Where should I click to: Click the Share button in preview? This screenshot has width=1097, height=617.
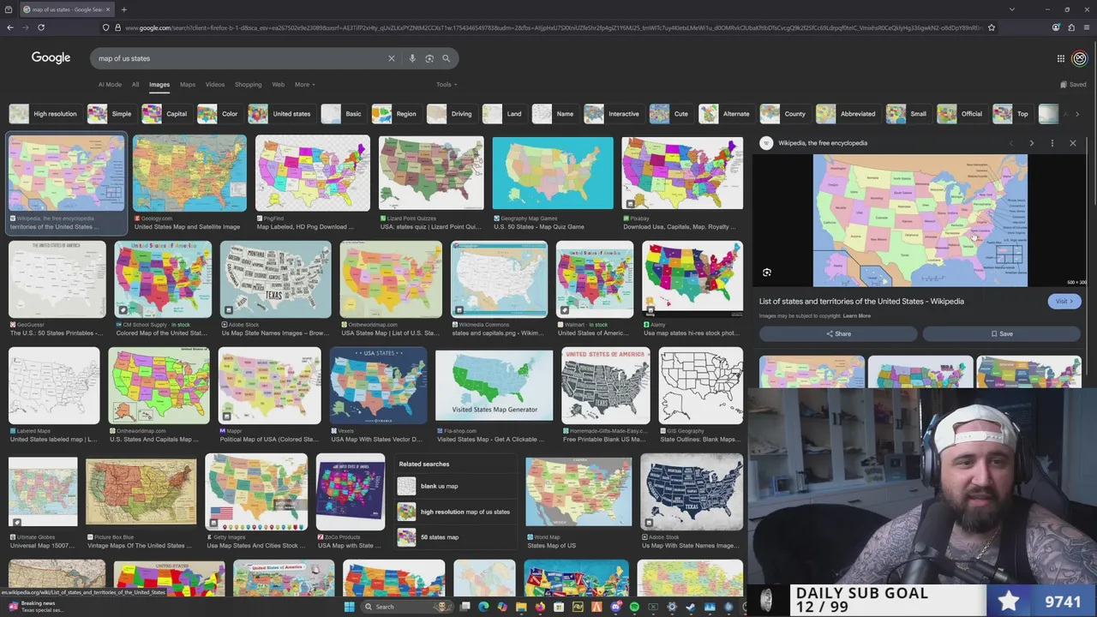(x=838, y=334)
